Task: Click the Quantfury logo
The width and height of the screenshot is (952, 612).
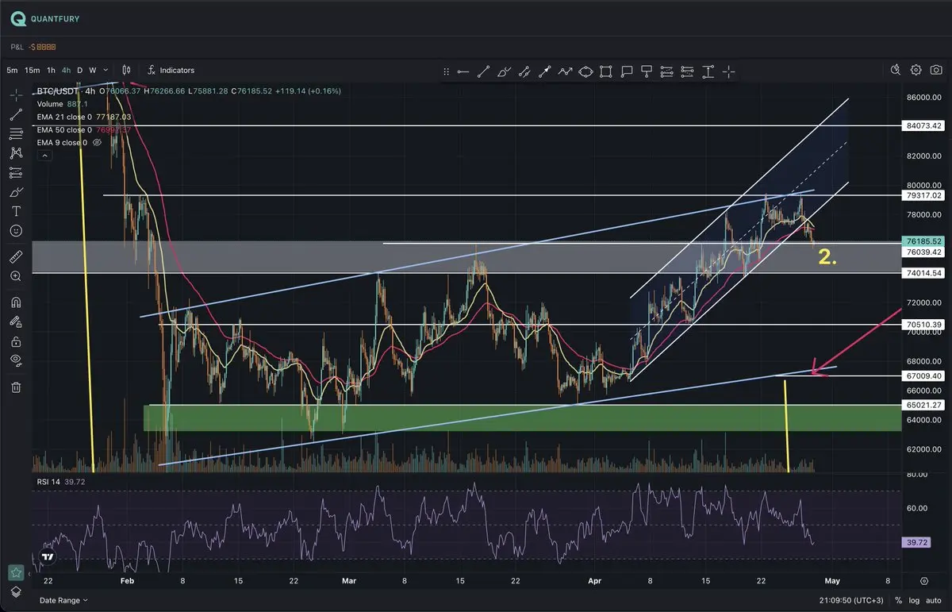Action: pyautogui.click(x=45, y=18)
